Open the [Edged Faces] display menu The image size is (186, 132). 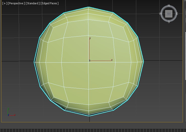coord(50,3)
